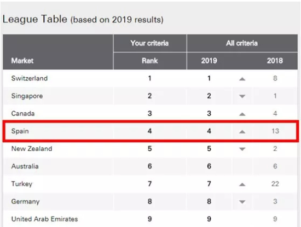Click the up arrow in Switzerland row
Screen dimensions: 301x227
pyautogui.click(x=242, y=79)
